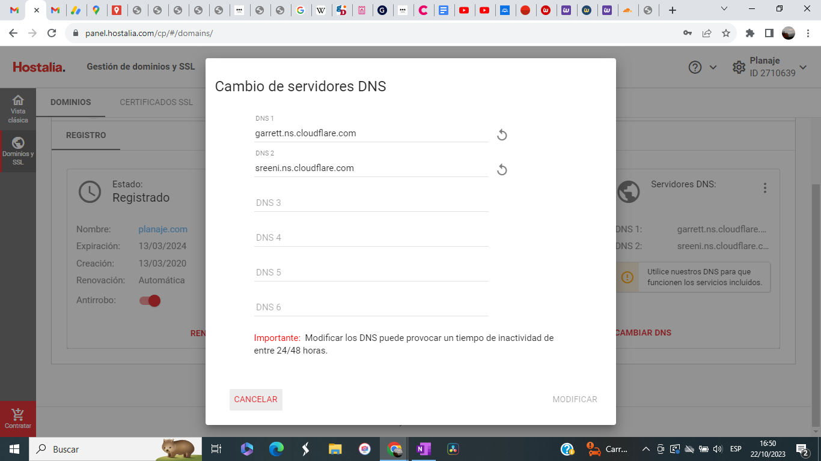The height and width of the screenshot is (461, 821).
Task: Close the current Hostalia tab
Action: pos(36,10)
